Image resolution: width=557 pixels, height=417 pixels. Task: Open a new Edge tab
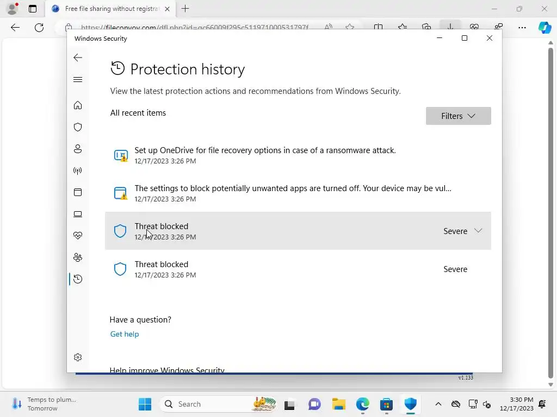pyautogui.click(x=185, y=9)
